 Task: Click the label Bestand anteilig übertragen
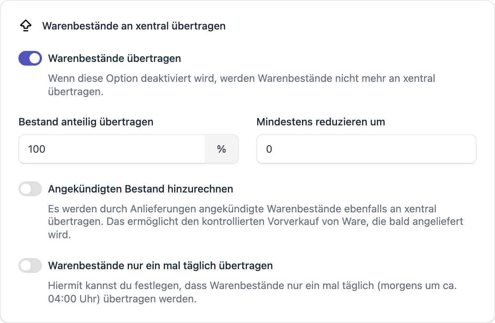point(86,122)
